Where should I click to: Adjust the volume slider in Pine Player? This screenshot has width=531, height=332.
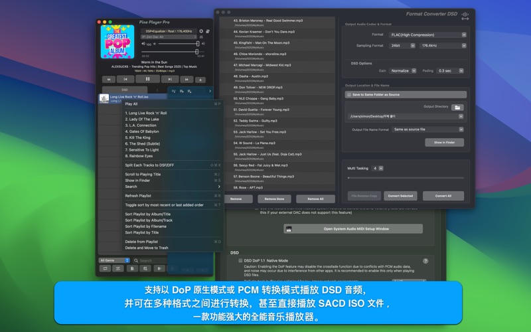coord(179,44)
